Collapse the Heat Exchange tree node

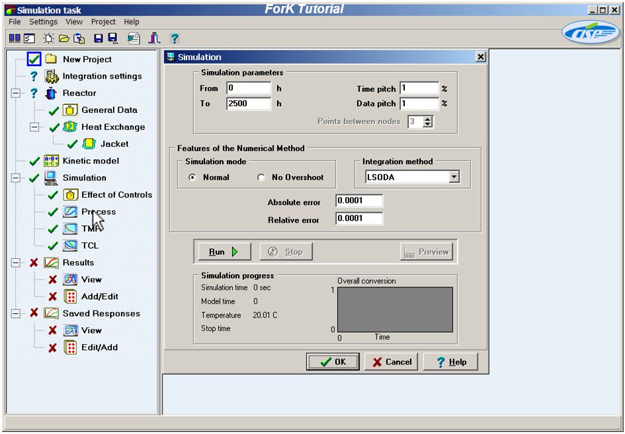[x=34, y=127]
